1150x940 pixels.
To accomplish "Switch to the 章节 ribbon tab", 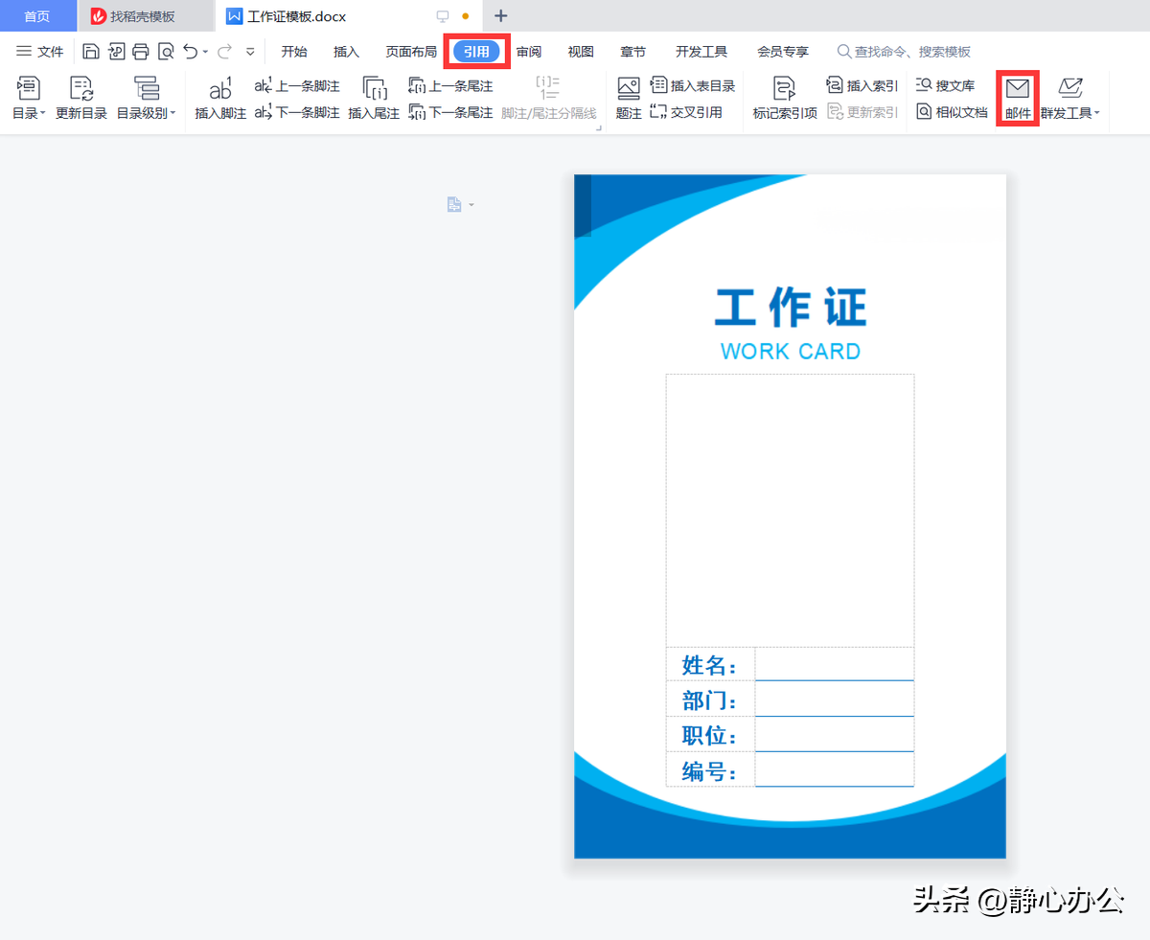I will coord(632,52).
